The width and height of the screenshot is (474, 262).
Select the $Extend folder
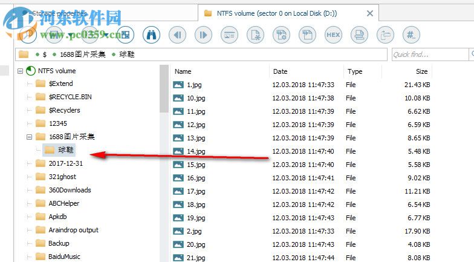[60, 84]
